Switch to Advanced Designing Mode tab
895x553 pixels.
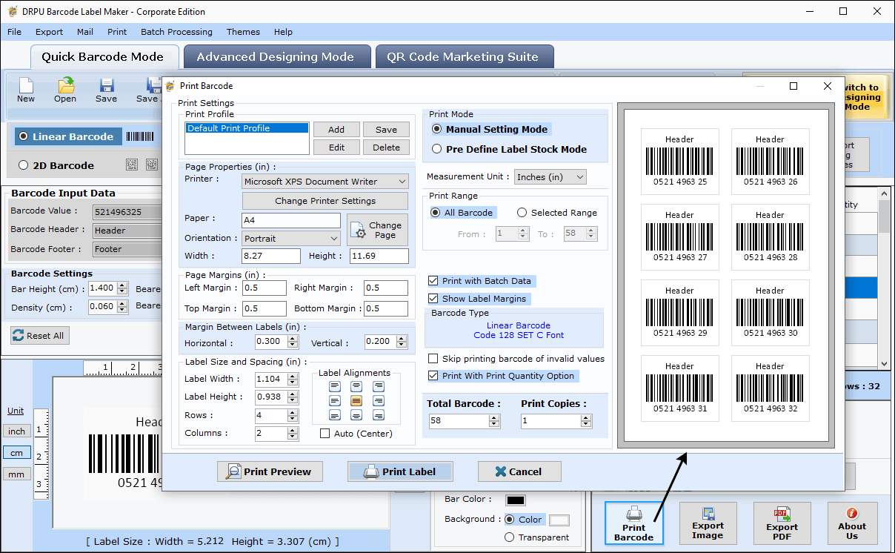pyautogui.click(x=275, y=57)
